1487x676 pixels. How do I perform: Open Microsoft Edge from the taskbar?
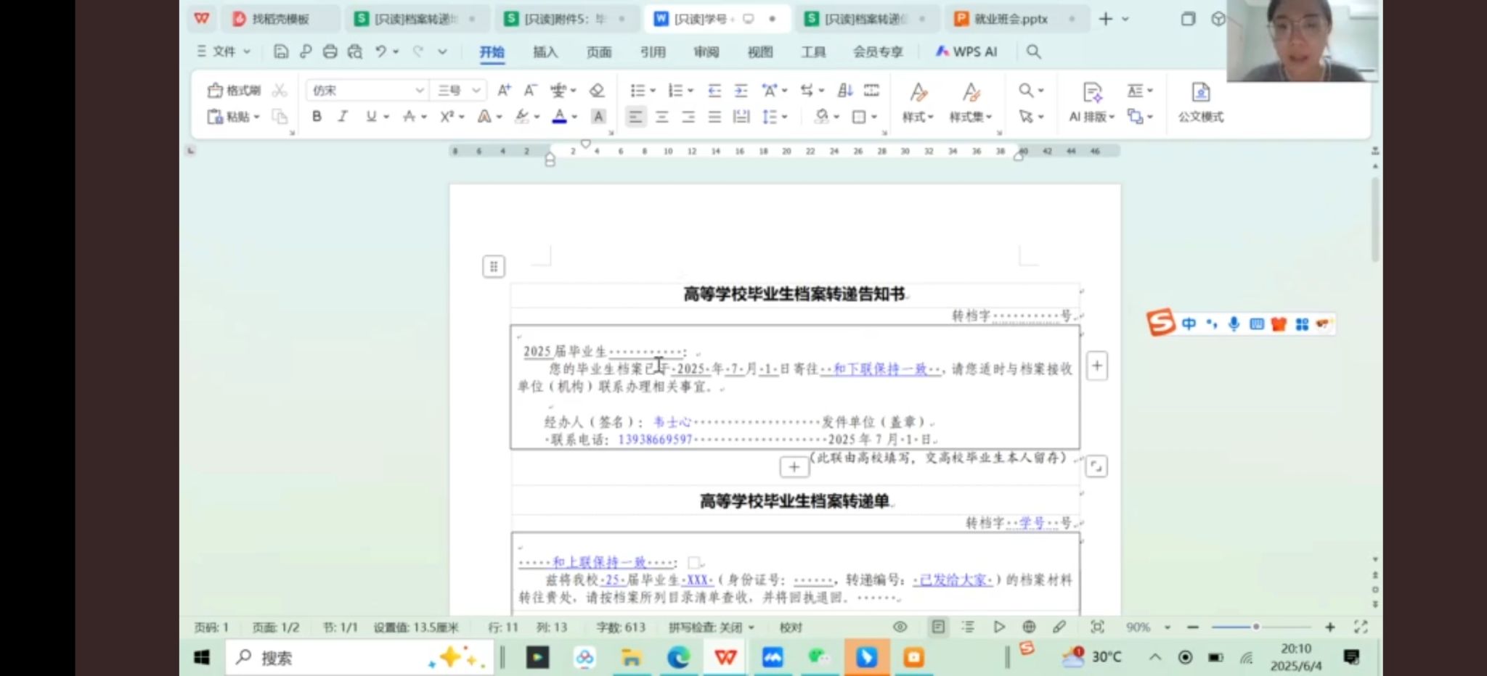coord(678,658)
